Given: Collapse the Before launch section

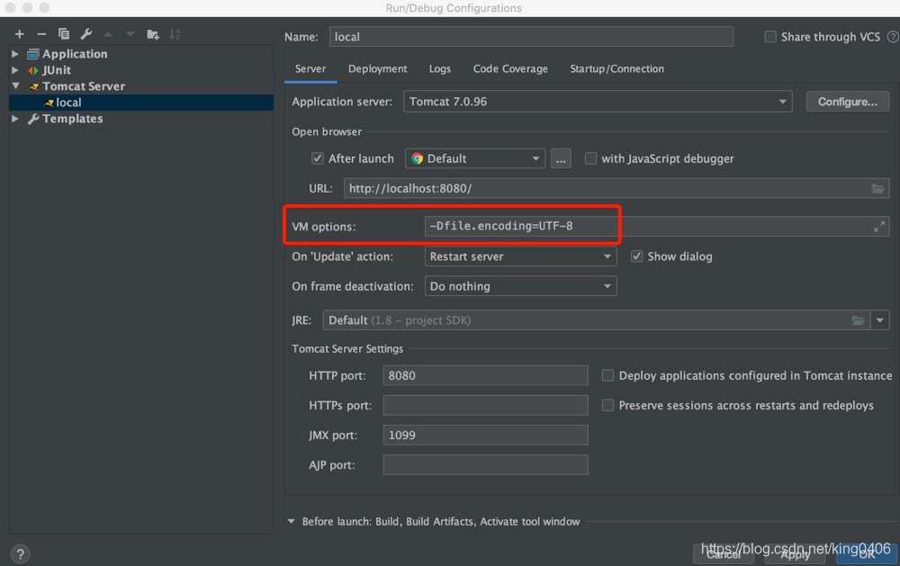Looking at the screenshot, I should (x=291, y=521).
